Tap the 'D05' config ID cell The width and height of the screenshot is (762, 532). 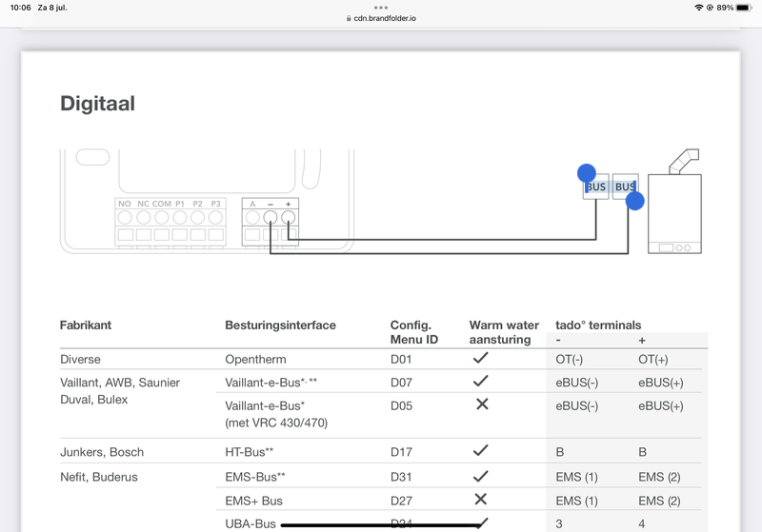pos(401,405)
